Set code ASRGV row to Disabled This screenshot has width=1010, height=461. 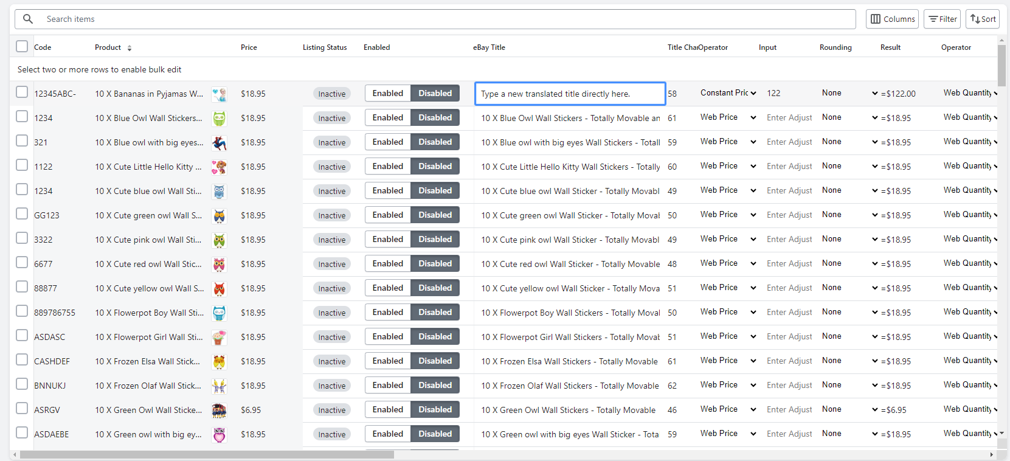[435, 409]
